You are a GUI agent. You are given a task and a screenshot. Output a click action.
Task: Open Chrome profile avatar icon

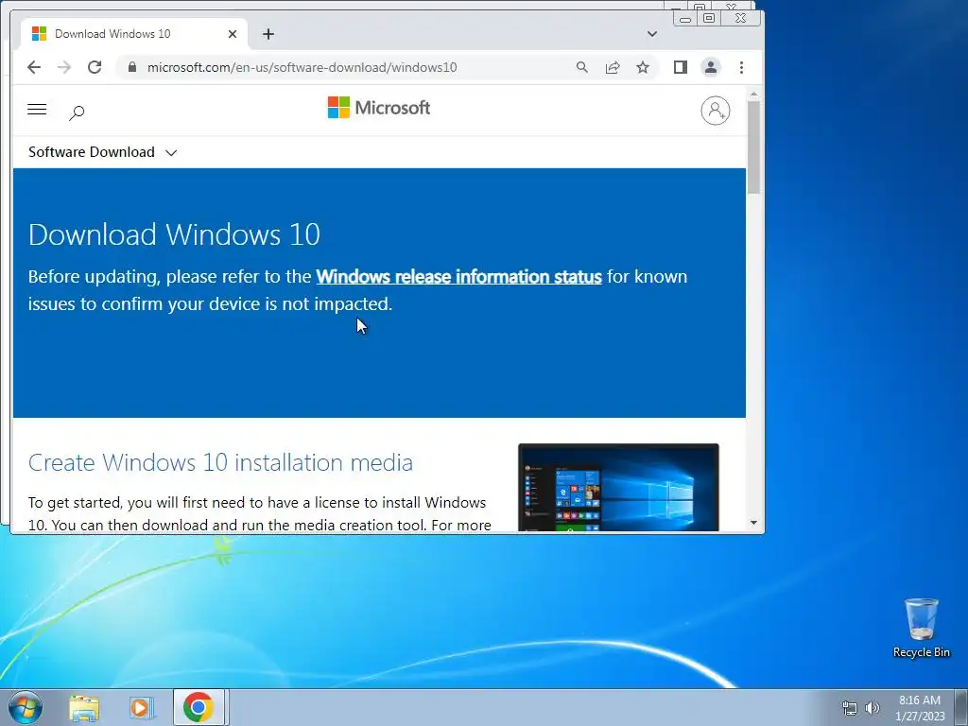click(711, 67)
